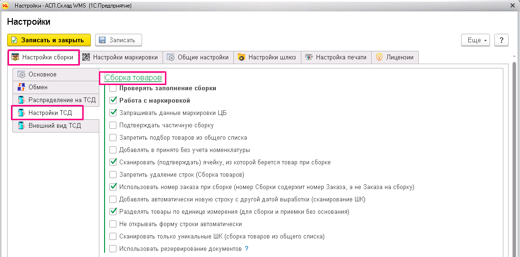This screenshot has width=520, height=257.
Task: Check Сканировать только уникальные ШК
Action: pos(113,237)
